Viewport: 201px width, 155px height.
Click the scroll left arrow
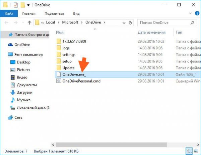point(53,145)
